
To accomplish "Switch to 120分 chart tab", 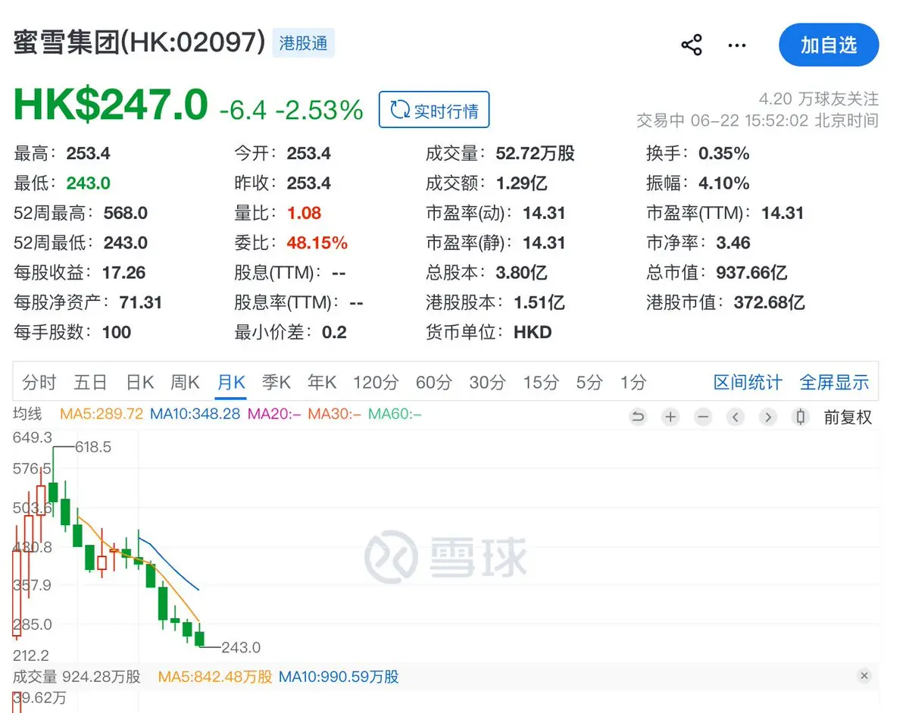I will [x=376, y=383].
